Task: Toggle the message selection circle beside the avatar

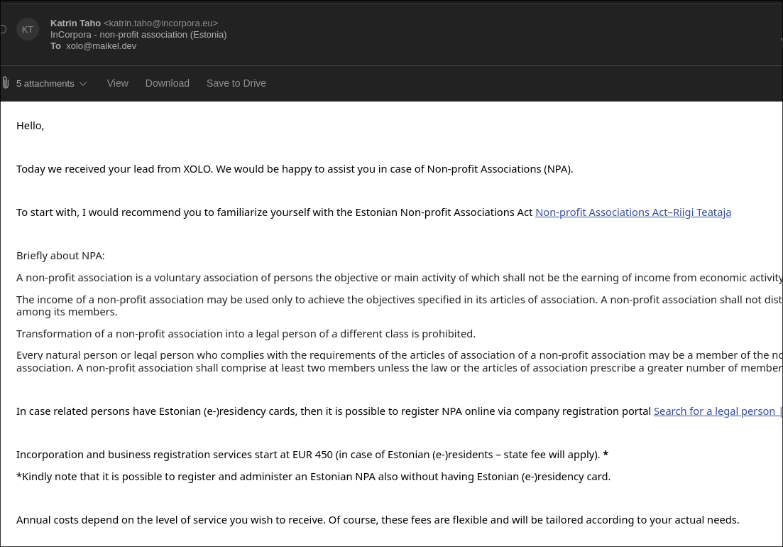Action: pos(3,29)
